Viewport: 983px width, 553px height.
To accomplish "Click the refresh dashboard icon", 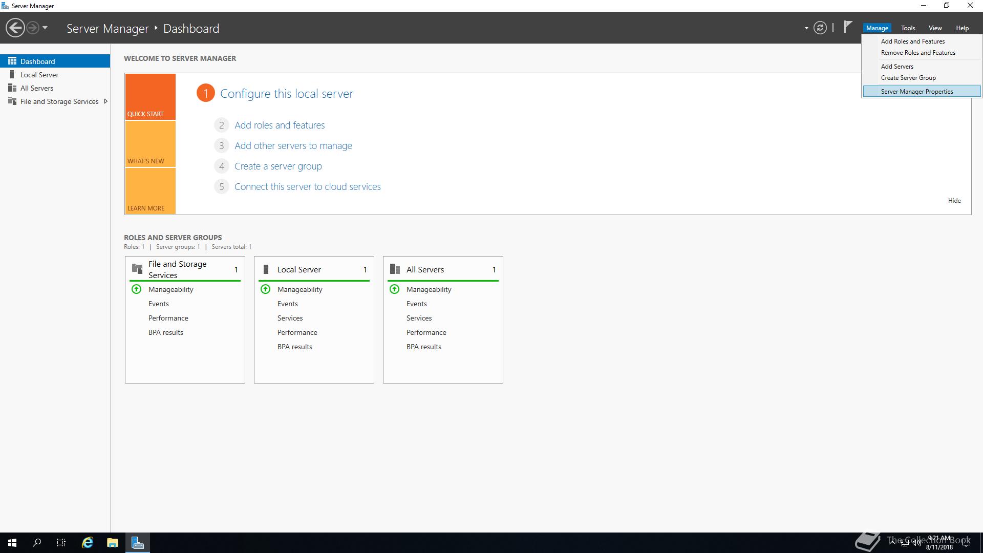I will point(820,28).
